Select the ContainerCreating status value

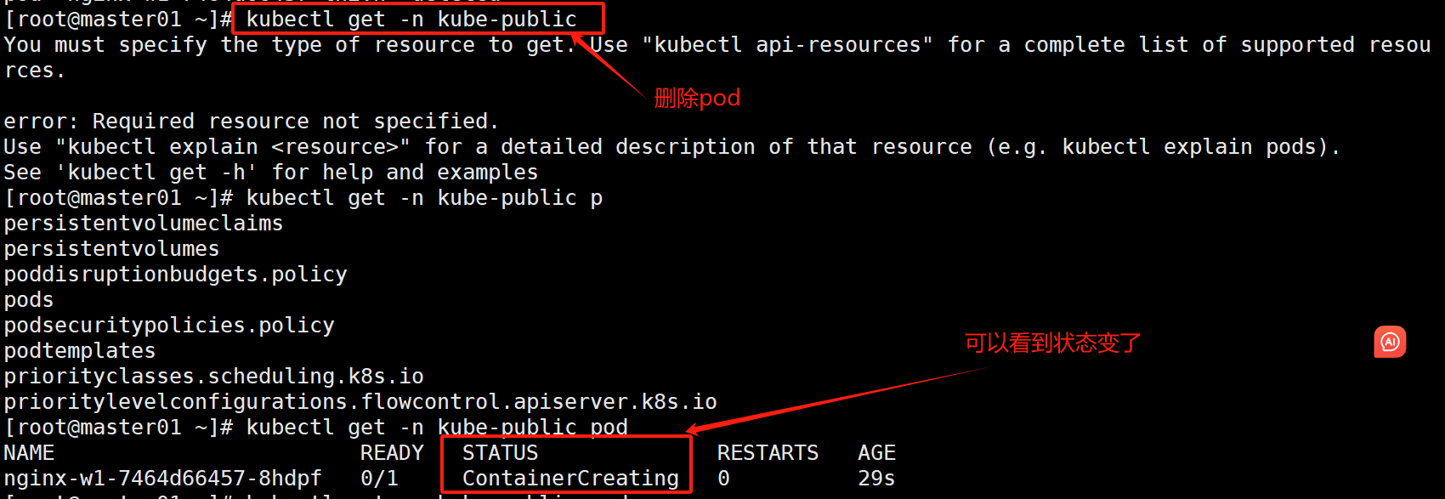coord(570,479)
